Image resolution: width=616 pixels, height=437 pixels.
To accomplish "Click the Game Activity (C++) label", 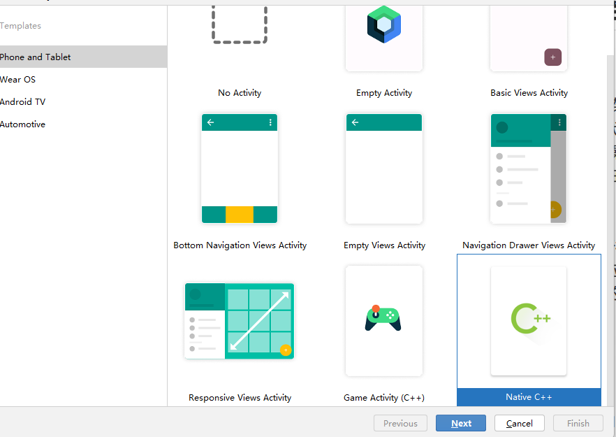I will point(384,398).
